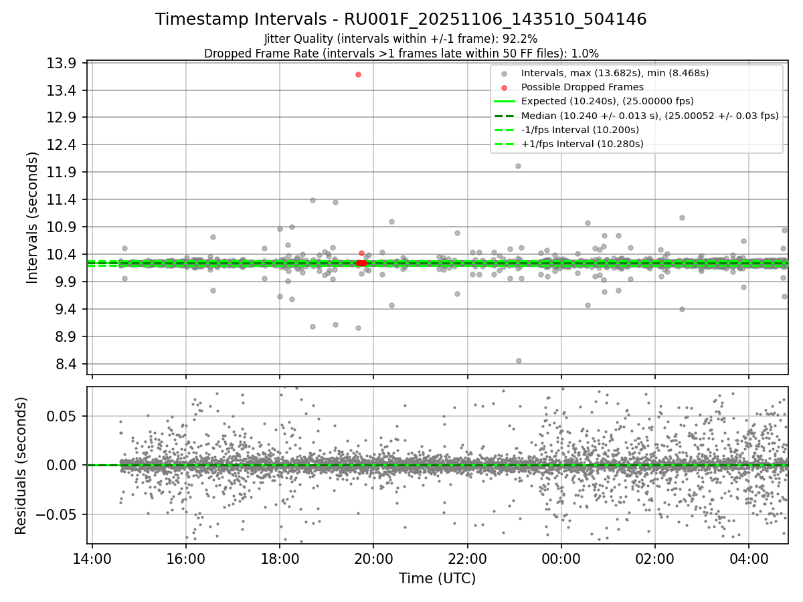Click legend entry 'Expected (10.240s), (25.00000 fps)'
This screenshot has height=602, width=803.
[607, 101]
